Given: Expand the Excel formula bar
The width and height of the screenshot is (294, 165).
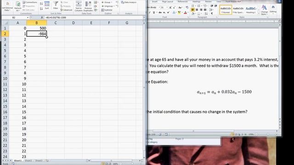Looking at the screenshot, I should (144, 17).
